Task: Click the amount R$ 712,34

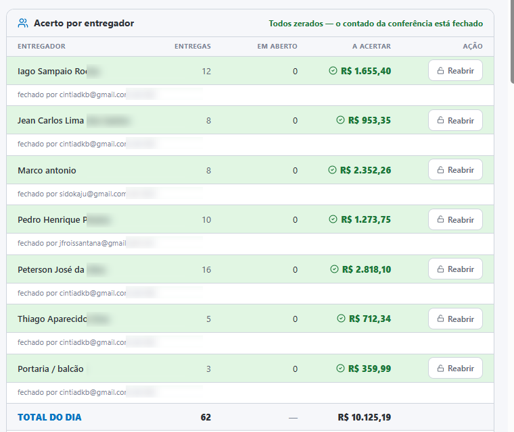Action: click(x=370, y=319)
